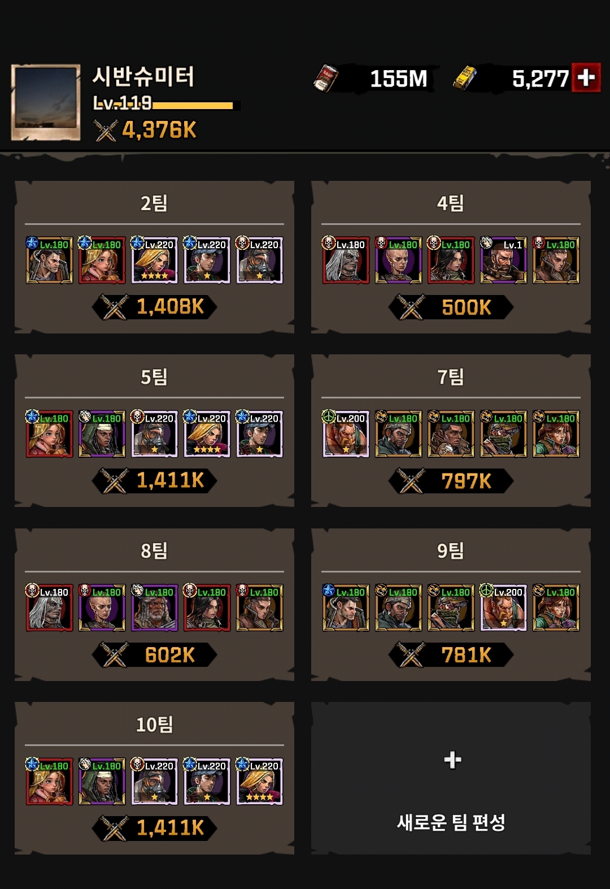Tap the 781K power badge of 9팀
This screenshot has height=889, width=610.
(x=451, y=655)
